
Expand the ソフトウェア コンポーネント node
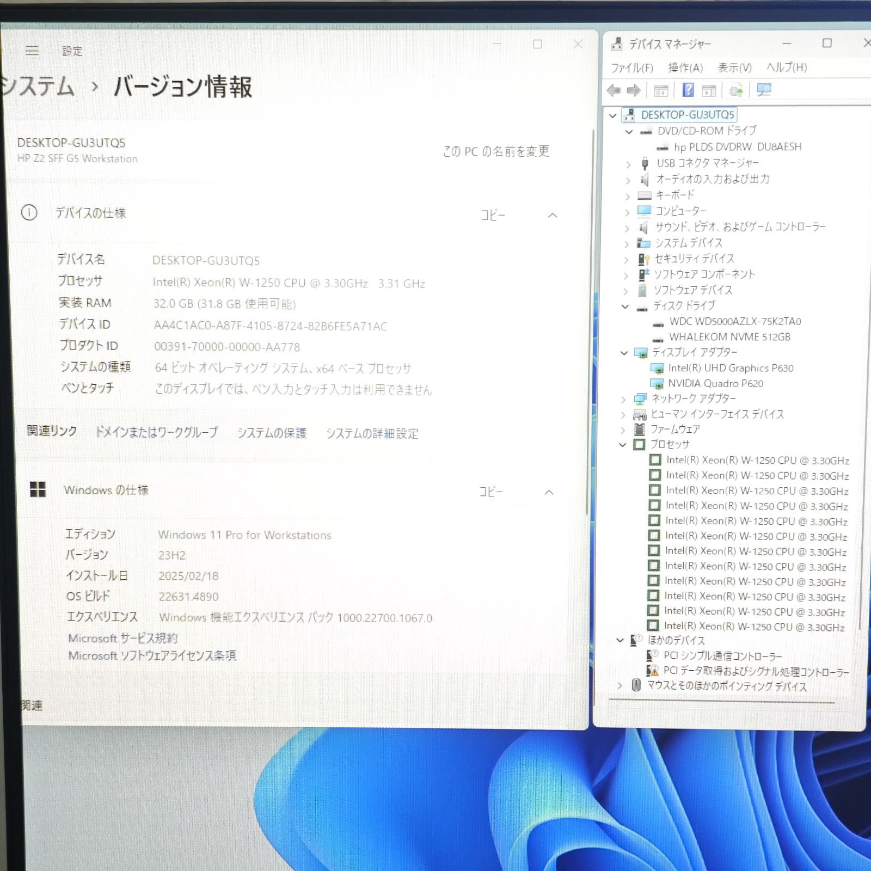click(x=626, y=275)
